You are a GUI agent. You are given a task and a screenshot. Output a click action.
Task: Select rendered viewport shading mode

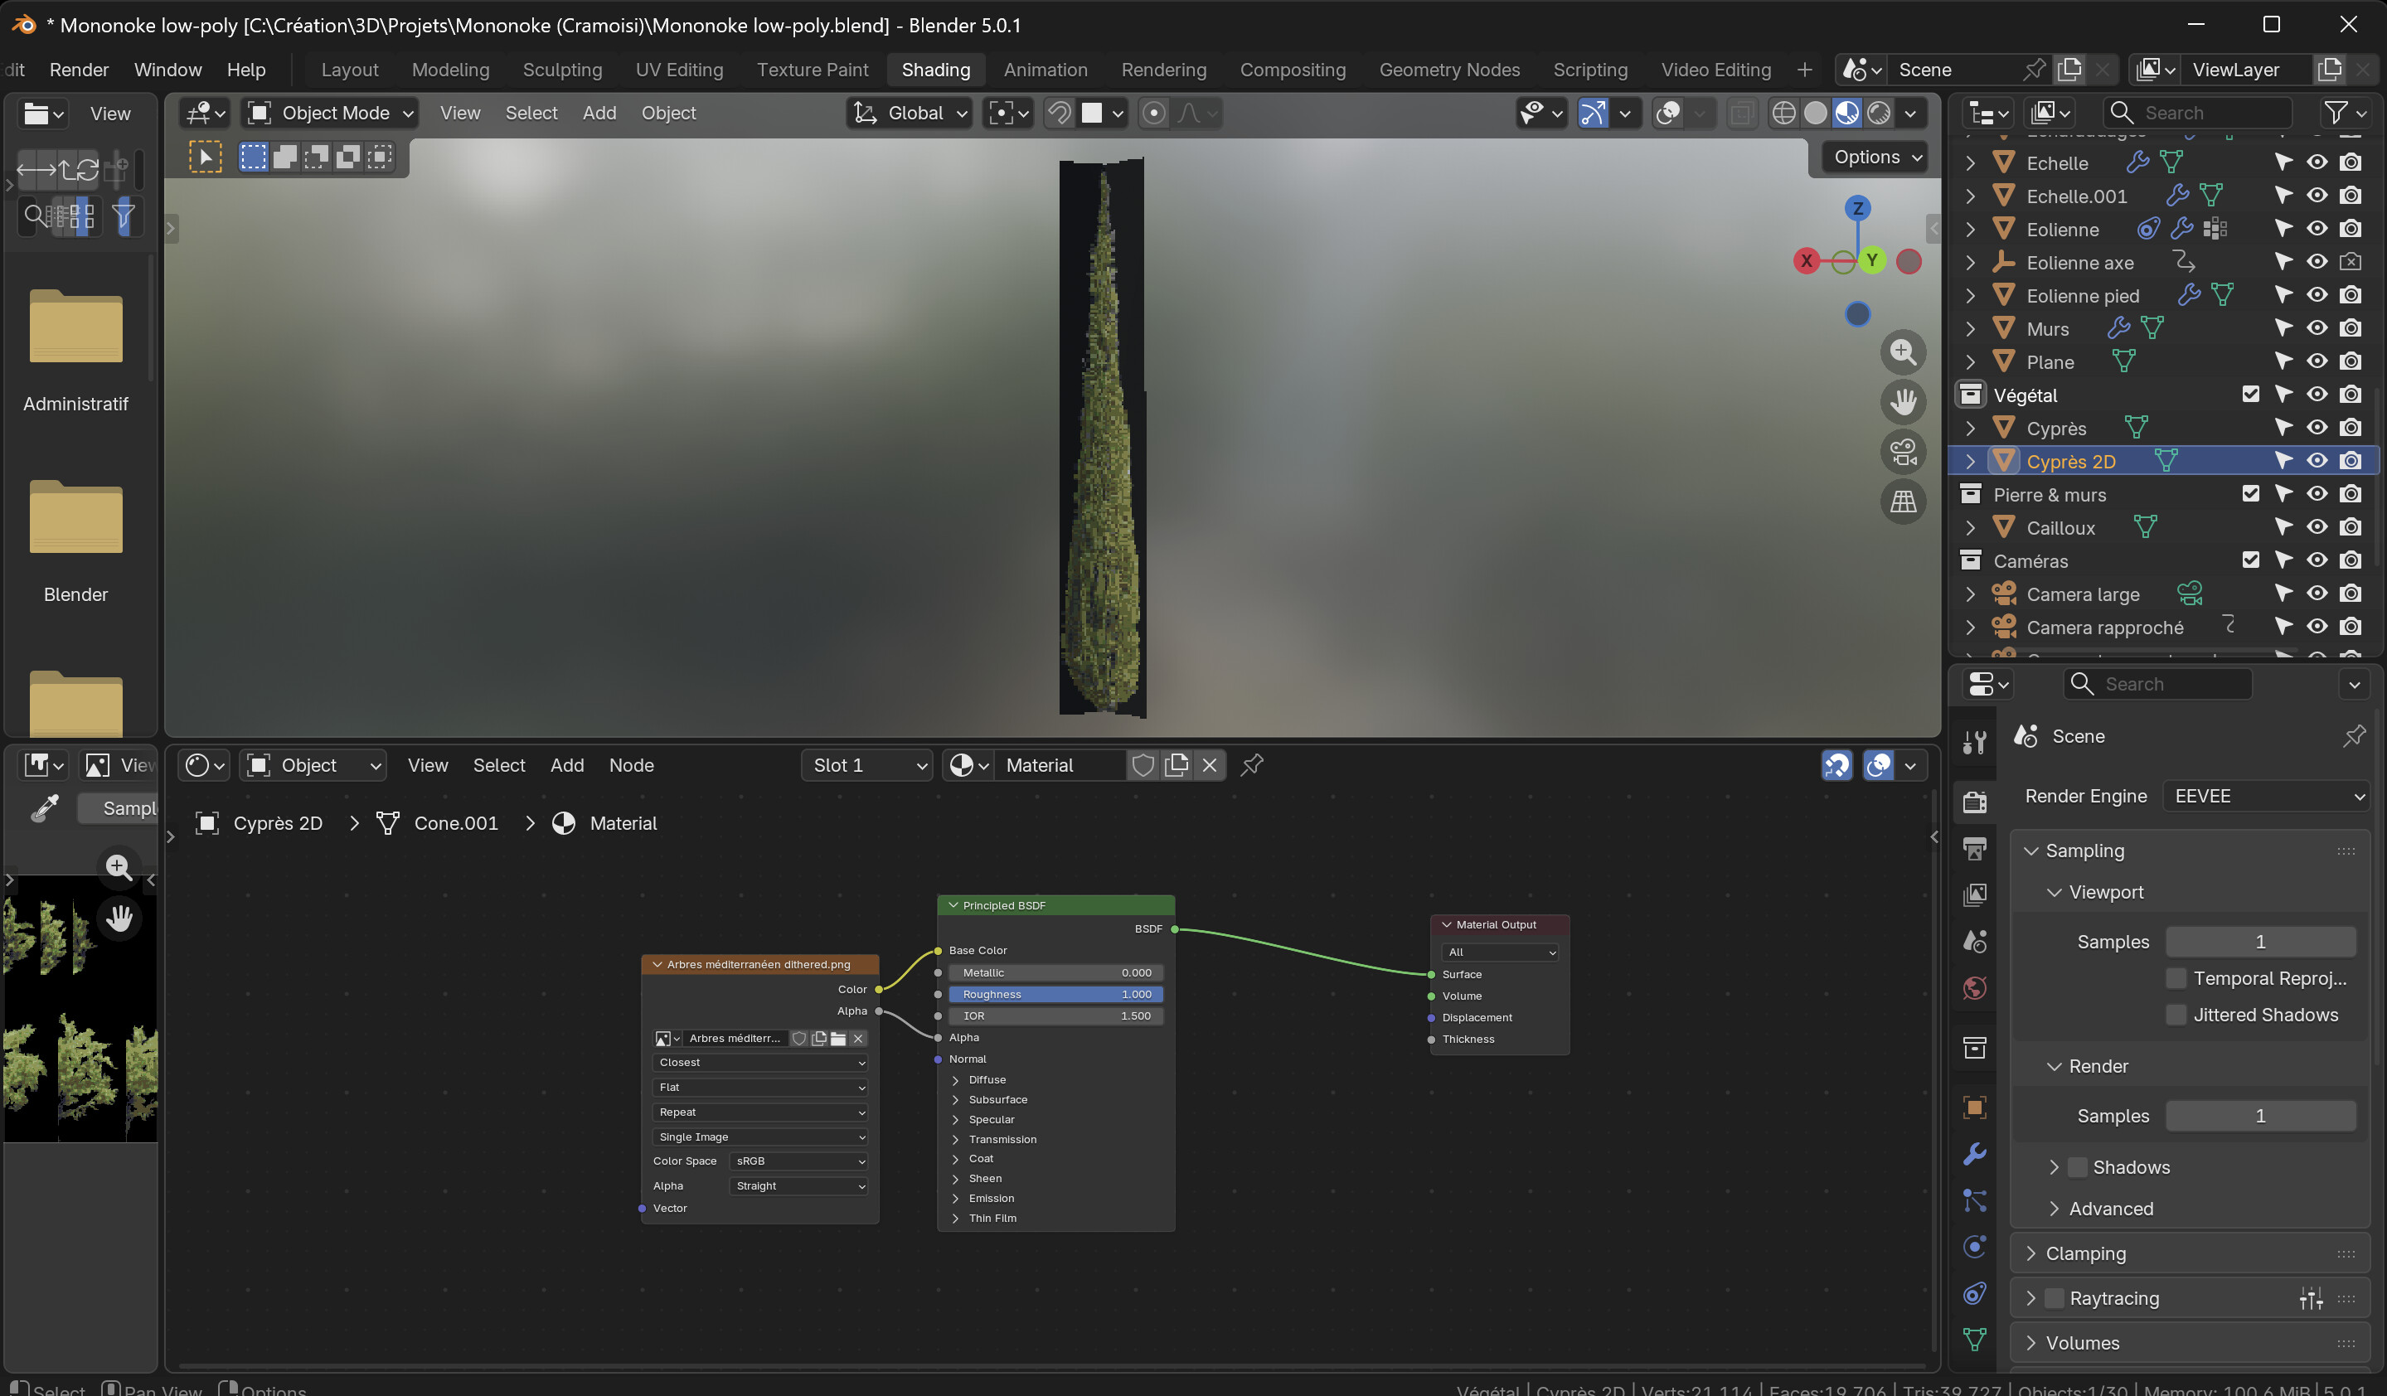[x=1878, y=113]
